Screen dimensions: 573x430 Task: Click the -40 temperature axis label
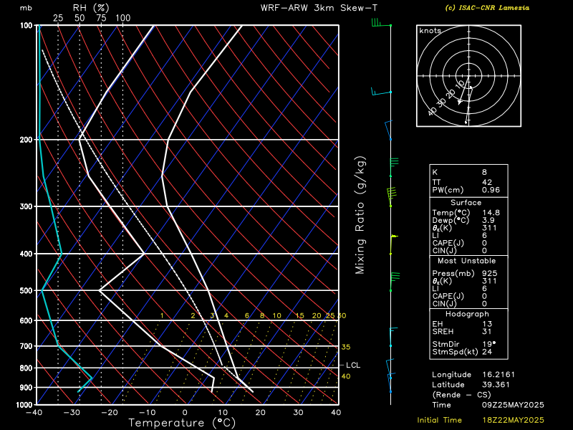tap(34, 413)
